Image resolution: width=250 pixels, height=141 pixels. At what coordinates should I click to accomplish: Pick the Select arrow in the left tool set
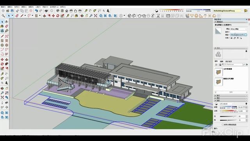2,22
